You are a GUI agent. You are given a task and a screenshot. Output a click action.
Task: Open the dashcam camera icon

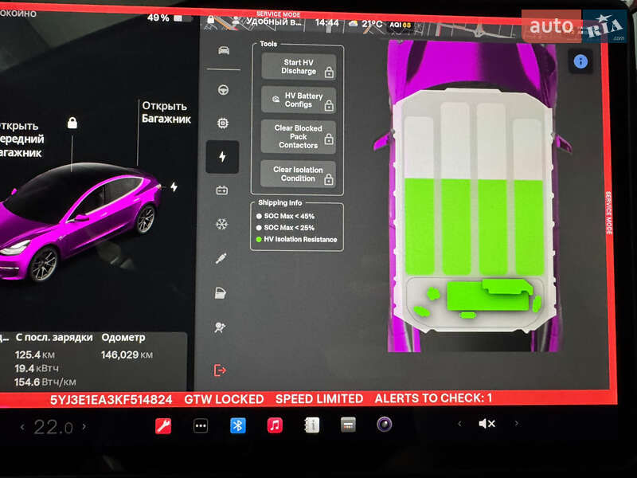[x=385, y=425]
